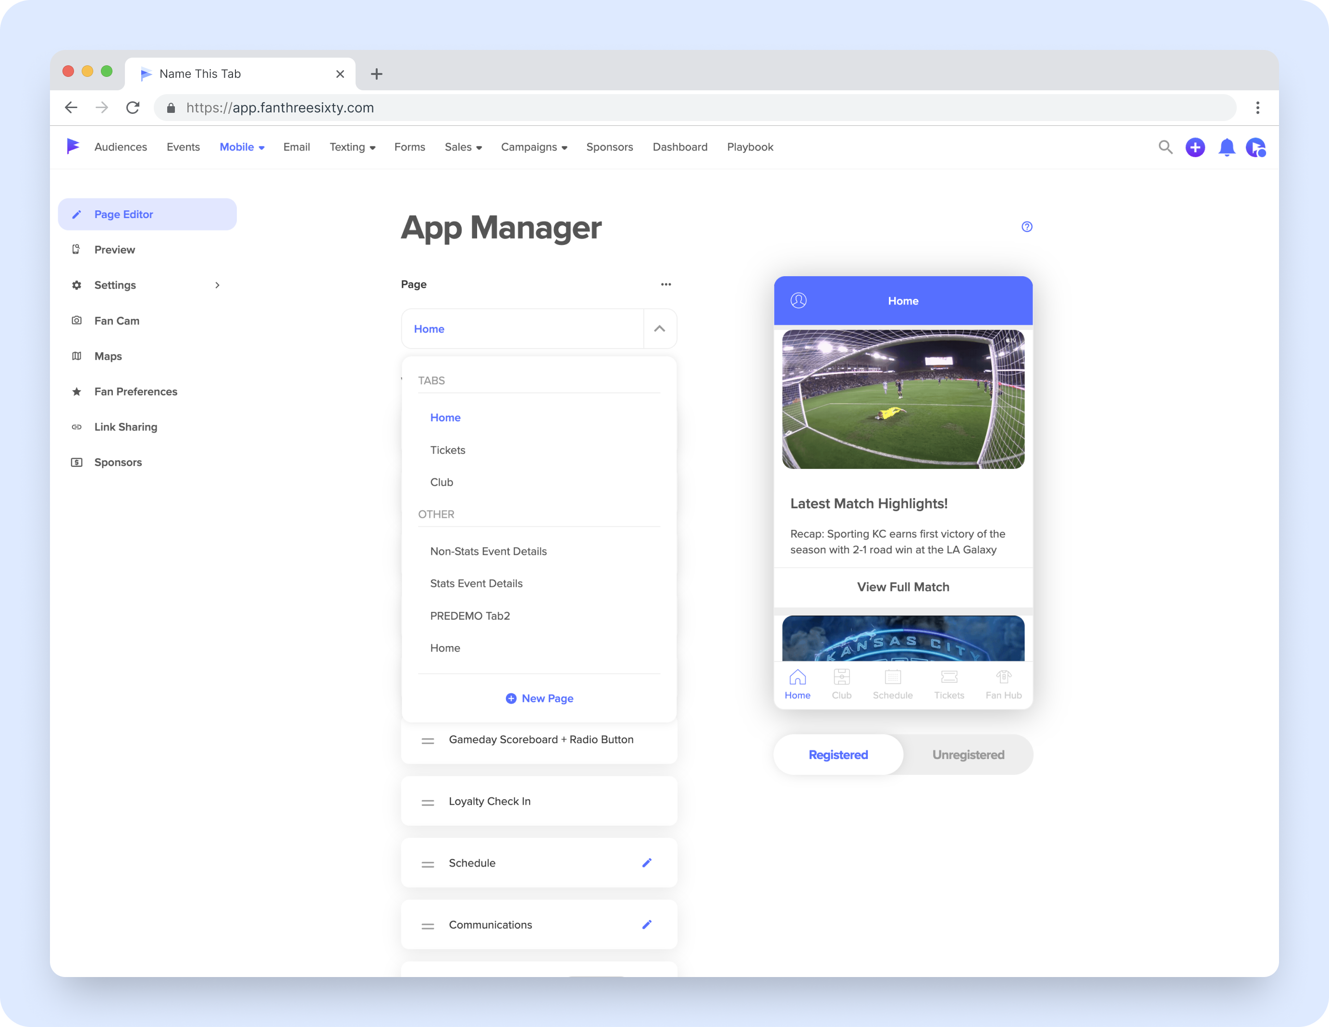Grab the drag handle of Gameday Scoreboard row
The height and width of the screenshot is (1027, 1329).
[428, 740]
